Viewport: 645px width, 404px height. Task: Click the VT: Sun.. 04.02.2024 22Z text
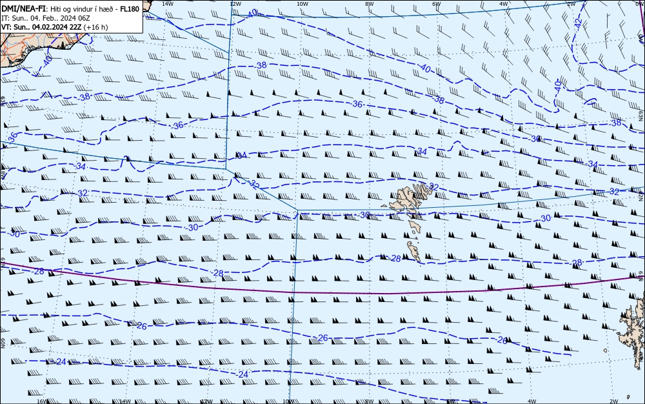(41, 27)
